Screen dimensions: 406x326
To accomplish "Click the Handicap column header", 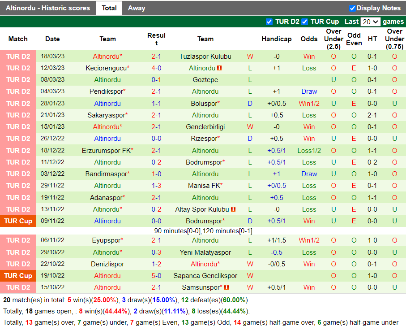I will tap(276, 39).
